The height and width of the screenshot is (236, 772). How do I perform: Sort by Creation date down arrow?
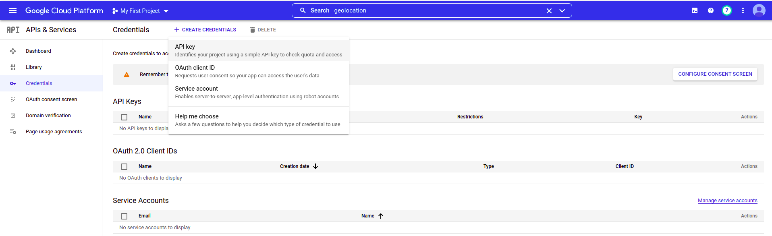pyautogui.click(x=315, y=166)
